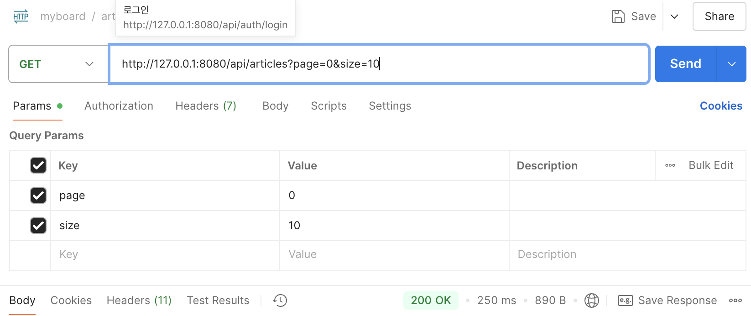Click the HTTP request type icon
751x316 pixels.
tap(21, 16)
